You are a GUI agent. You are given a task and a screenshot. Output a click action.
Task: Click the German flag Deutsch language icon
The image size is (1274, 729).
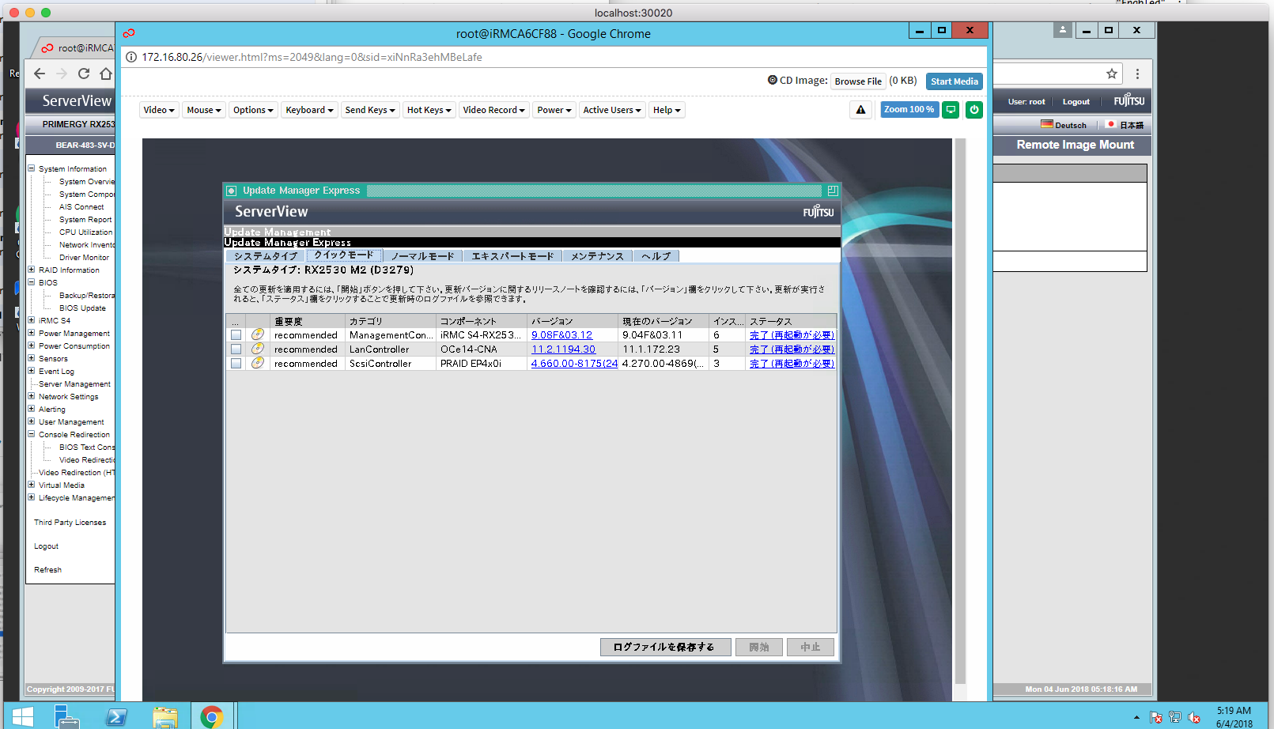[x=1047, y=124]
